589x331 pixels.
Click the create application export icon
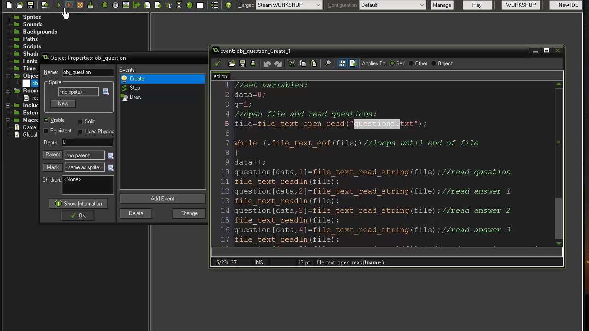(45, 5)
